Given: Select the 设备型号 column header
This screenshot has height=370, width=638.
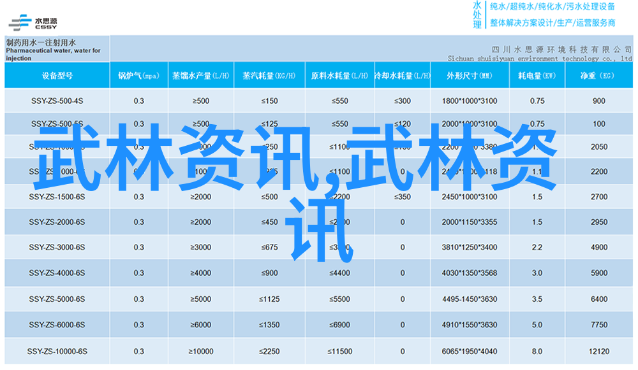Looking at the screenshot, I should pyautogui.click(x=57, y=75).
